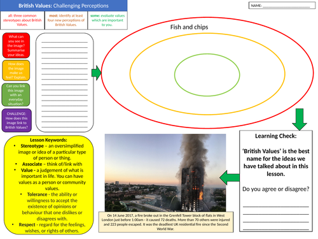Click the Grenfell Tower caption text box
The image size is (318, 239).
click(x=166, y=222)
